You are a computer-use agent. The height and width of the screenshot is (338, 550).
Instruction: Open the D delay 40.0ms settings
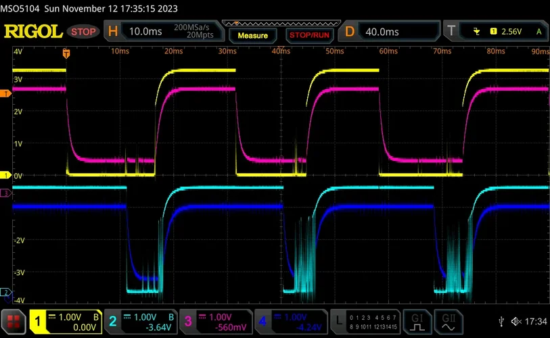coord(389,32)
